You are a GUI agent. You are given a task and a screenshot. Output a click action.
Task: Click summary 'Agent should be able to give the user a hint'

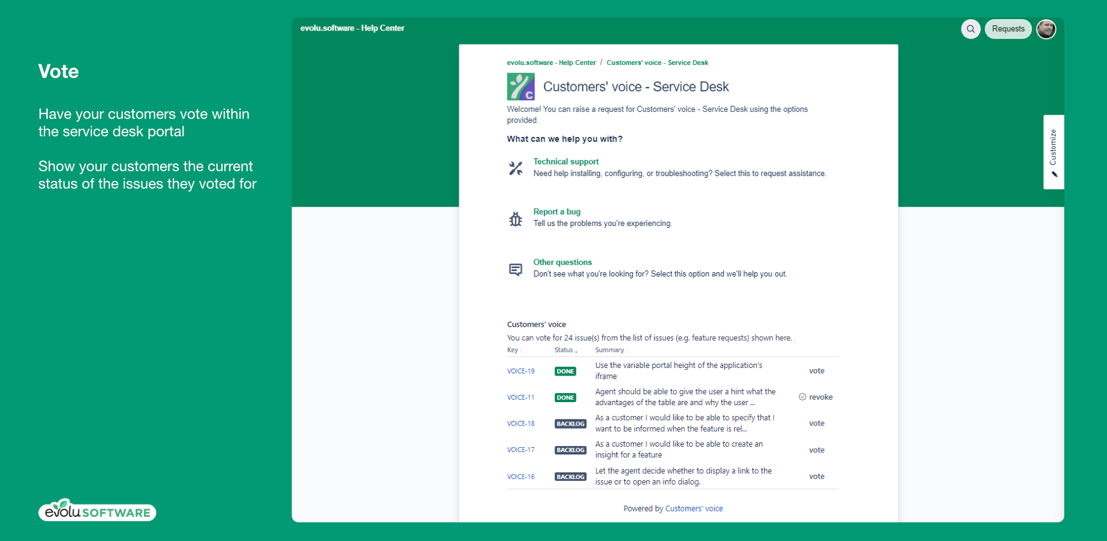tap(685, 397)
